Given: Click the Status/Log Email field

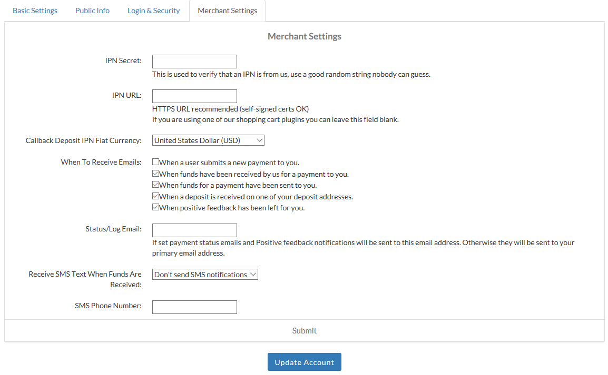Looking at the screenshot, I should click(x=194, y=230).
